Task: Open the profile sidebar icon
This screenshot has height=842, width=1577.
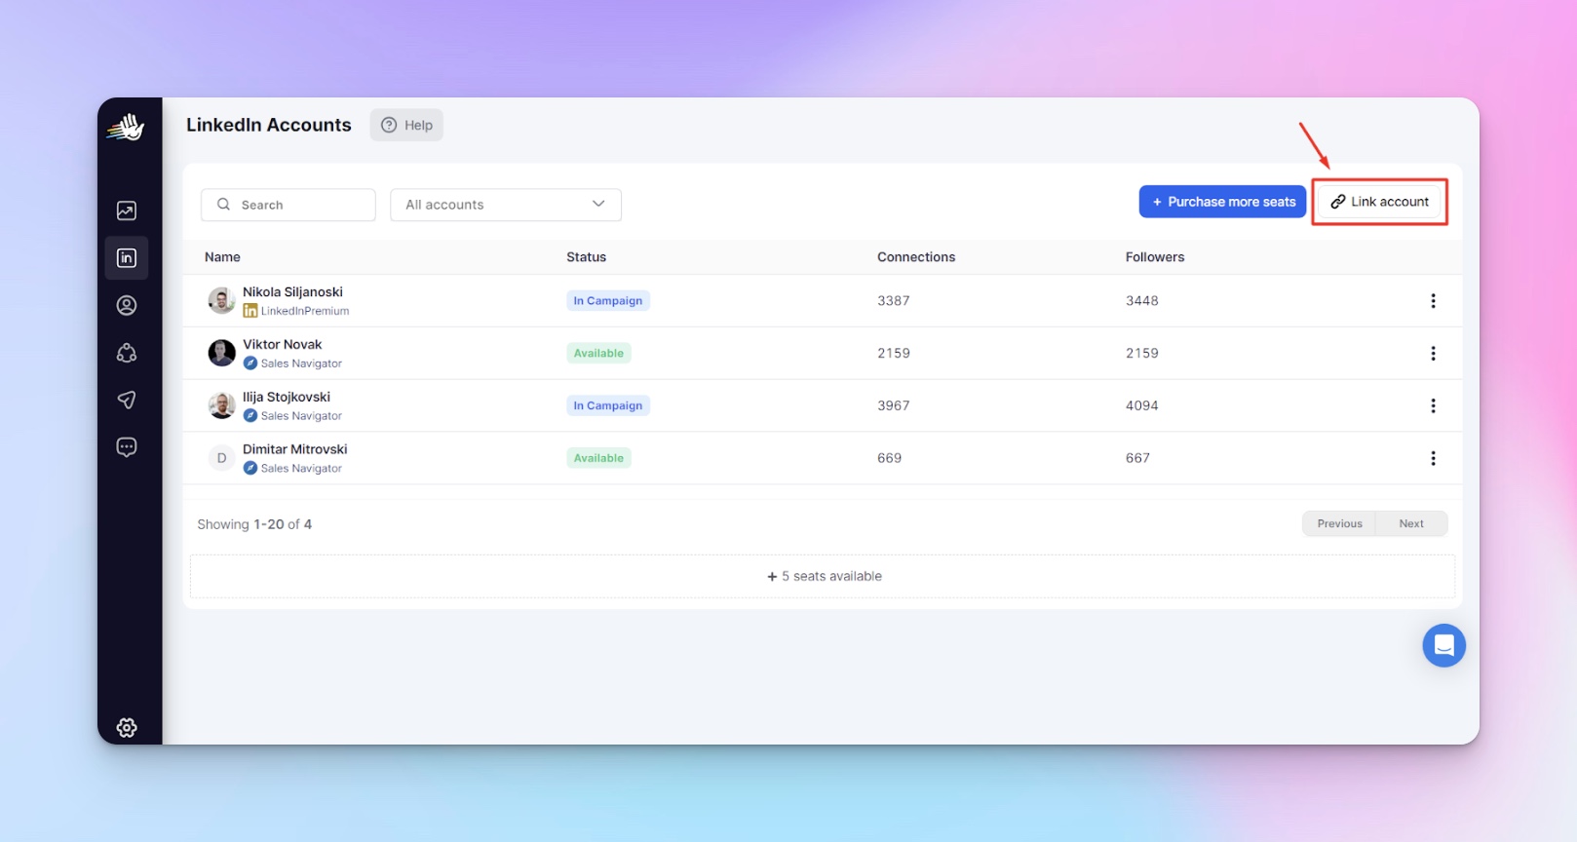Action: coord(127,305)
